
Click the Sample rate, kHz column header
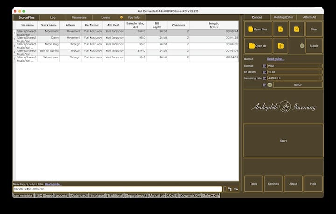click(x=135, y=25)
